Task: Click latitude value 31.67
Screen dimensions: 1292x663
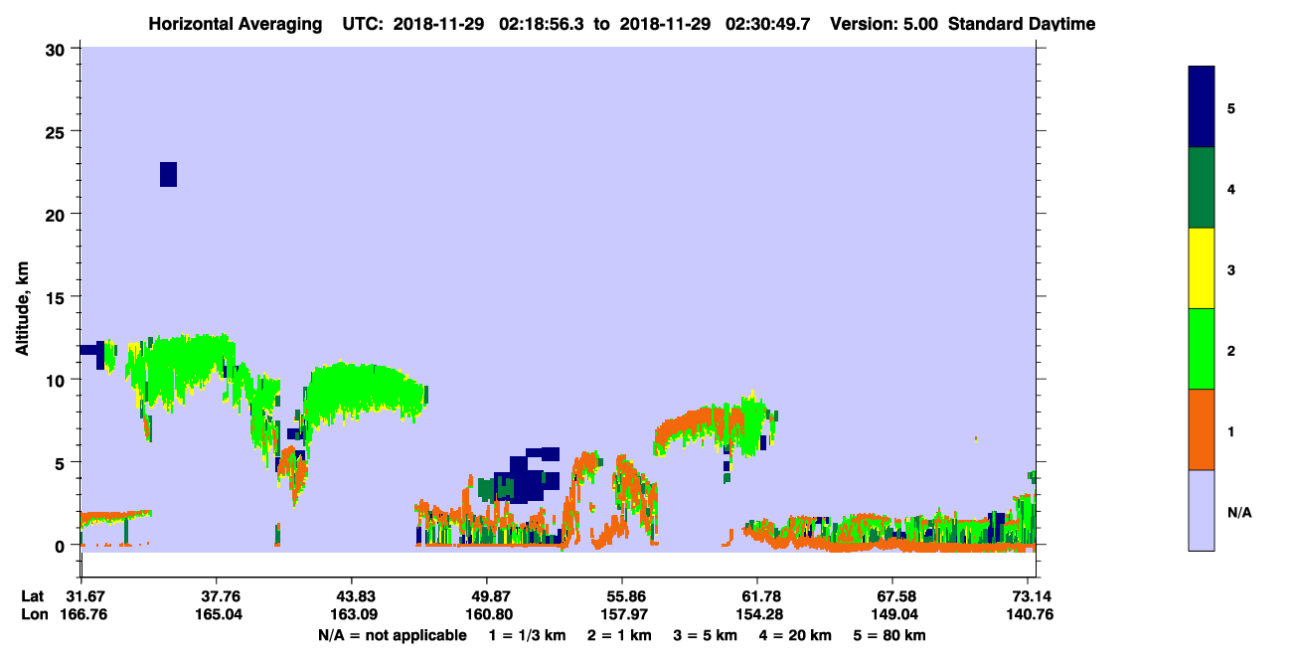Action: tap(84, 596)
